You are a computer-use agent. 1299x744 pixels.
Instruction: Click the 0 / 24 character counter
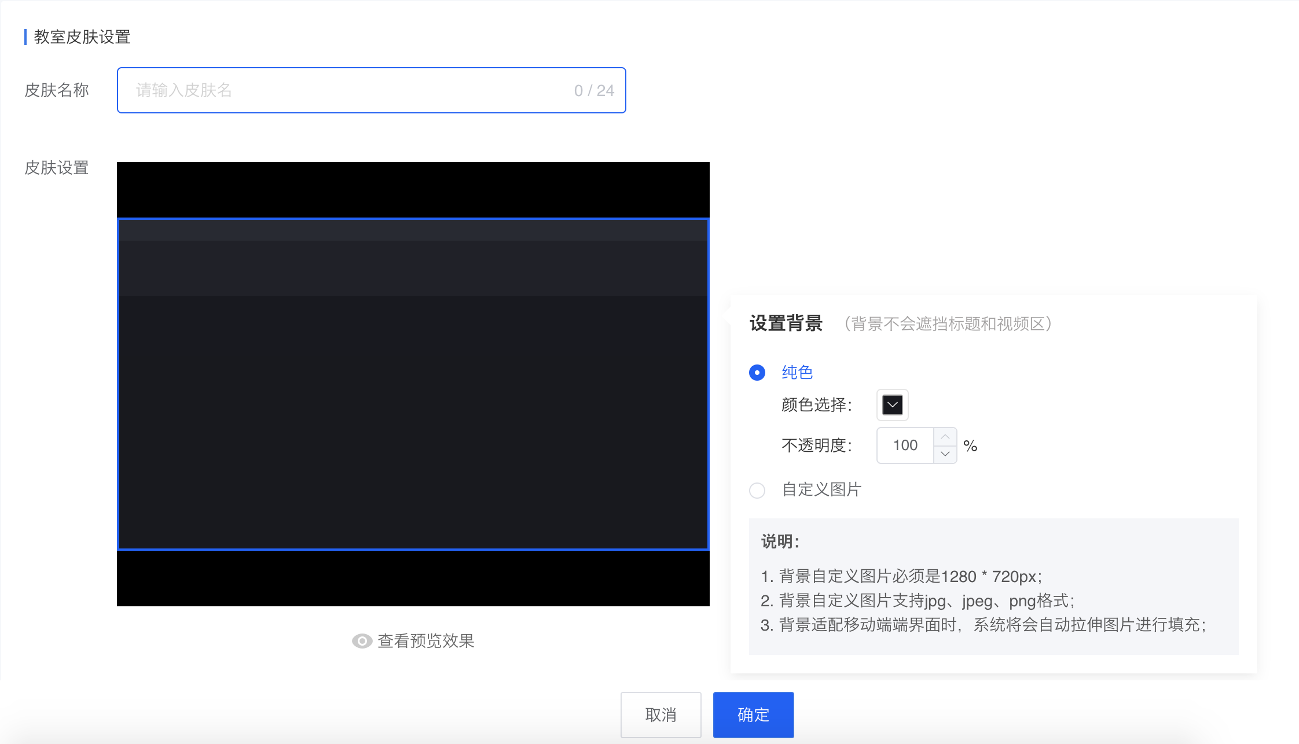pos(594,91)
